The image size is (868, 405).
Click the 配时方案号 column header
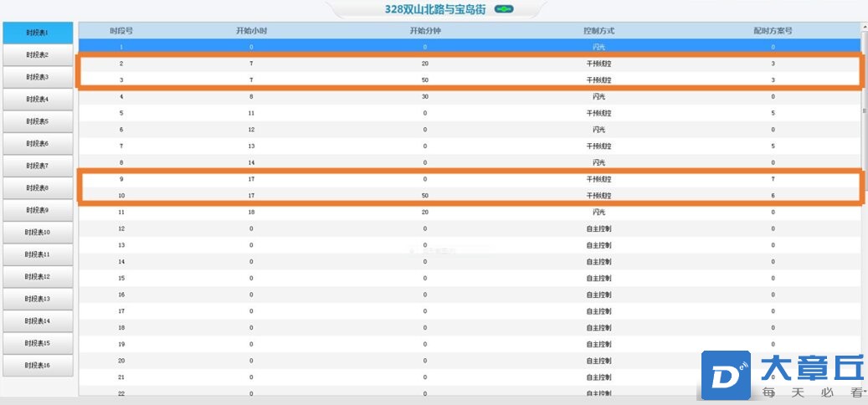773,31
